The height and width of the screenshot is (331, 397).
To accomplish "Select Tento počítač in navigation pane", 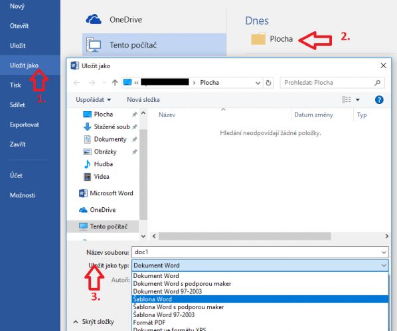I will (x=103, y=226).
